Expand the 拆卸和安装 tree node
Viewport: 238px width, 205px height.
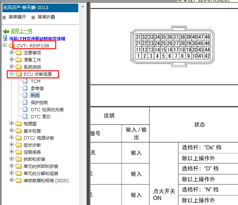pos(11,159)
